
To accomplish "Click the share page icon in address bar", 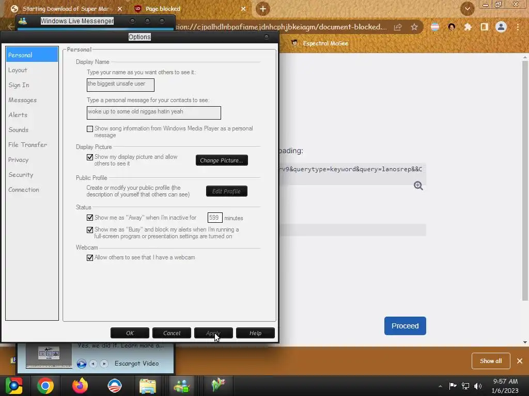I will (398, 27).
